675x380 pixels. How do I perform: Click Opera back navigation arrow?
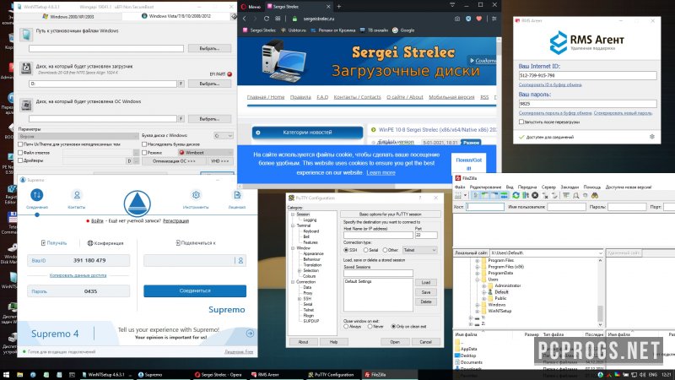tap(245, 19)
